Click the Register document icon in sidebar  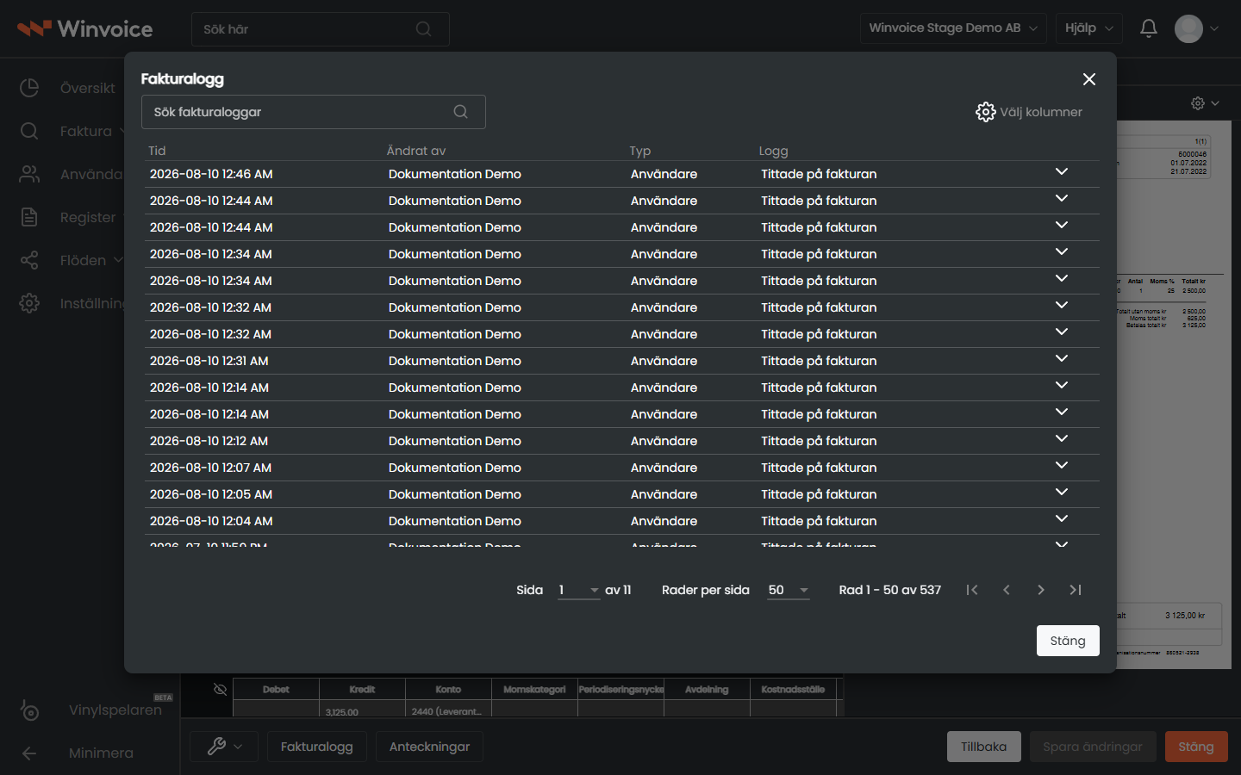[29, 217]
